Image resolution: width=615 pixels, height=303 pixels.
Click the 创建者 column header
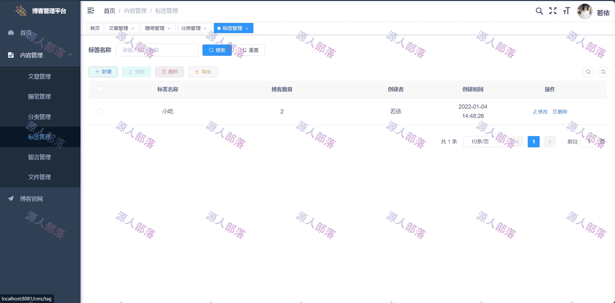coord(396,89)
